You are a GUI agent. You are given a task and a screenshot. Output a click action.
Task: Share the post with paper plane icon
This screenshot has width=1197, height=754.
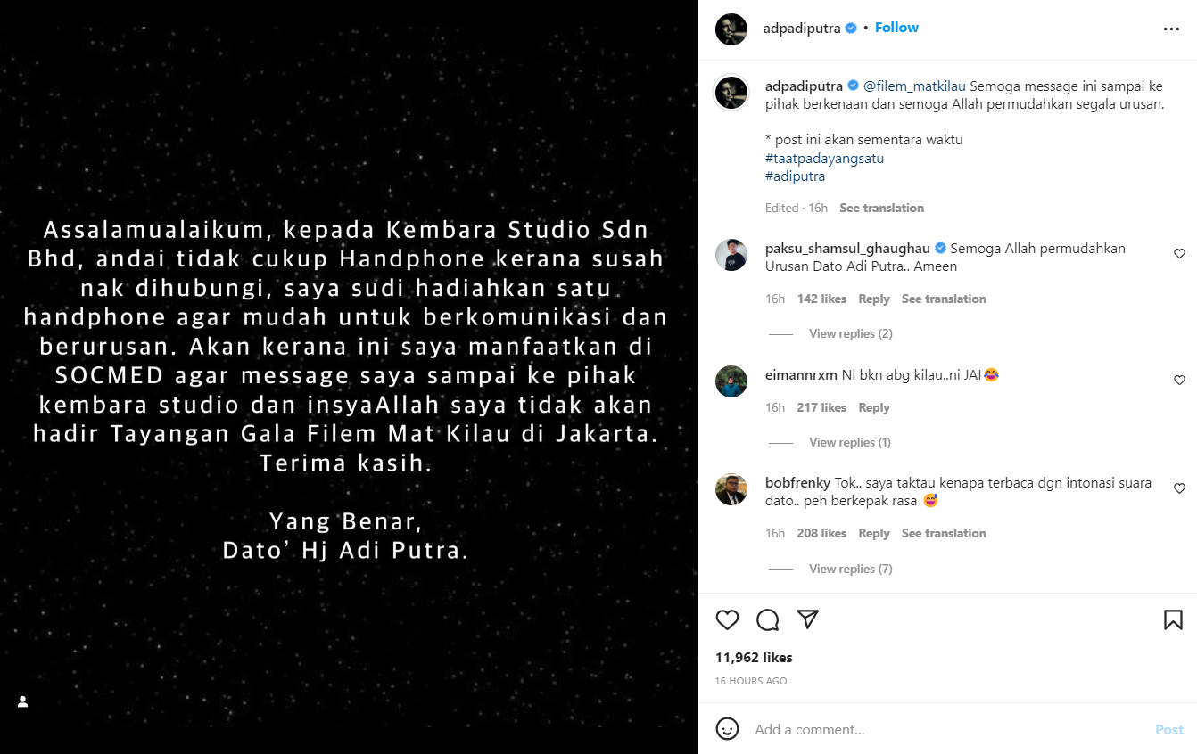[807, 619]
